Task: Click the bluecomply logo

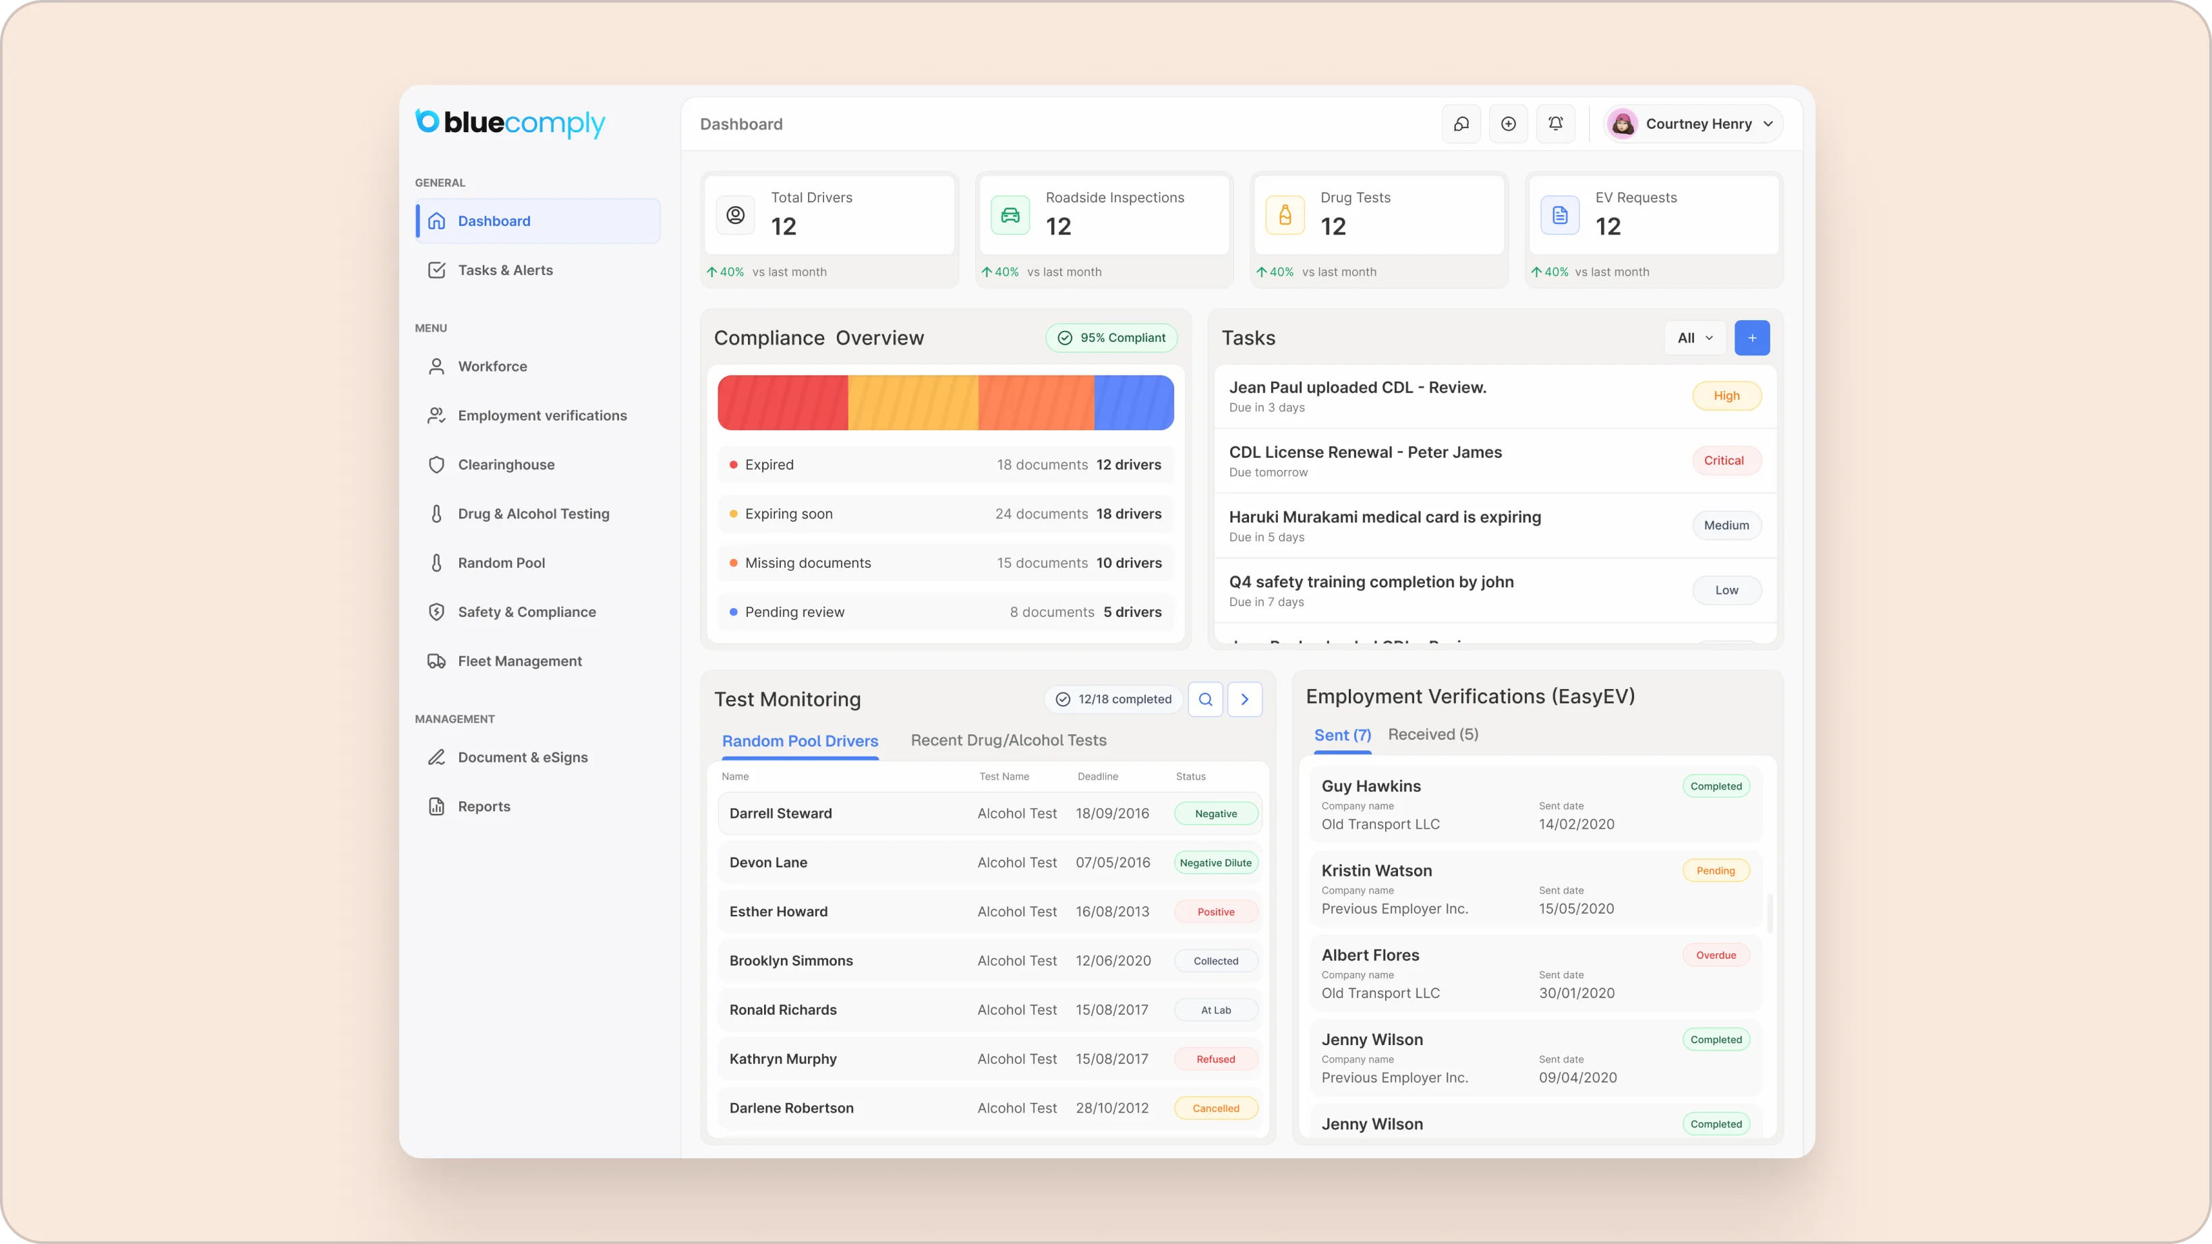Action: (x=510, y=123)
